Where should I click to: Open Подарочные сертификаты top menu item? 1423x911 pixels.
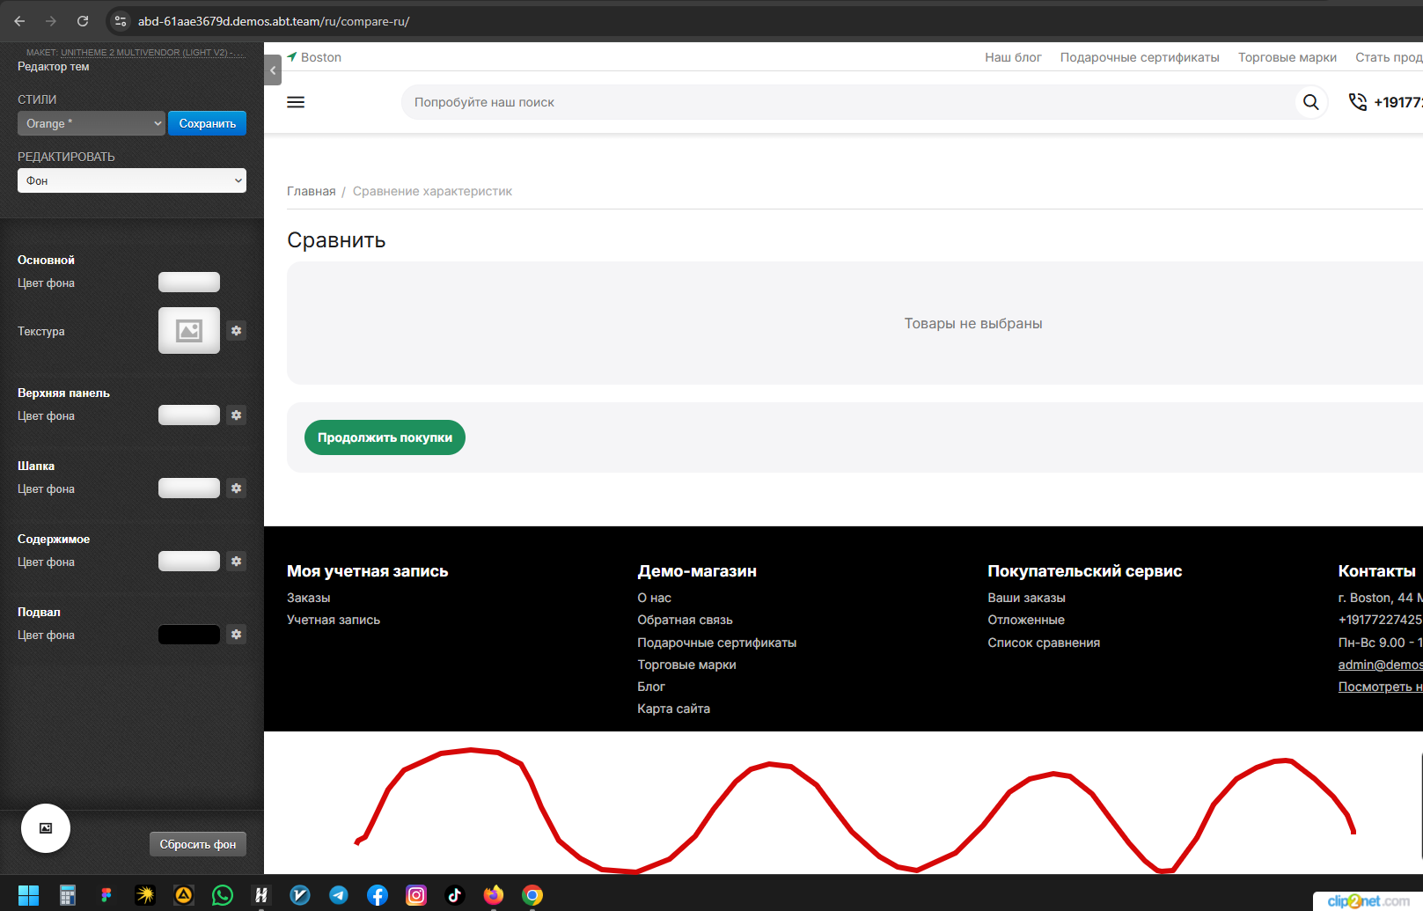pos(1140,57)
